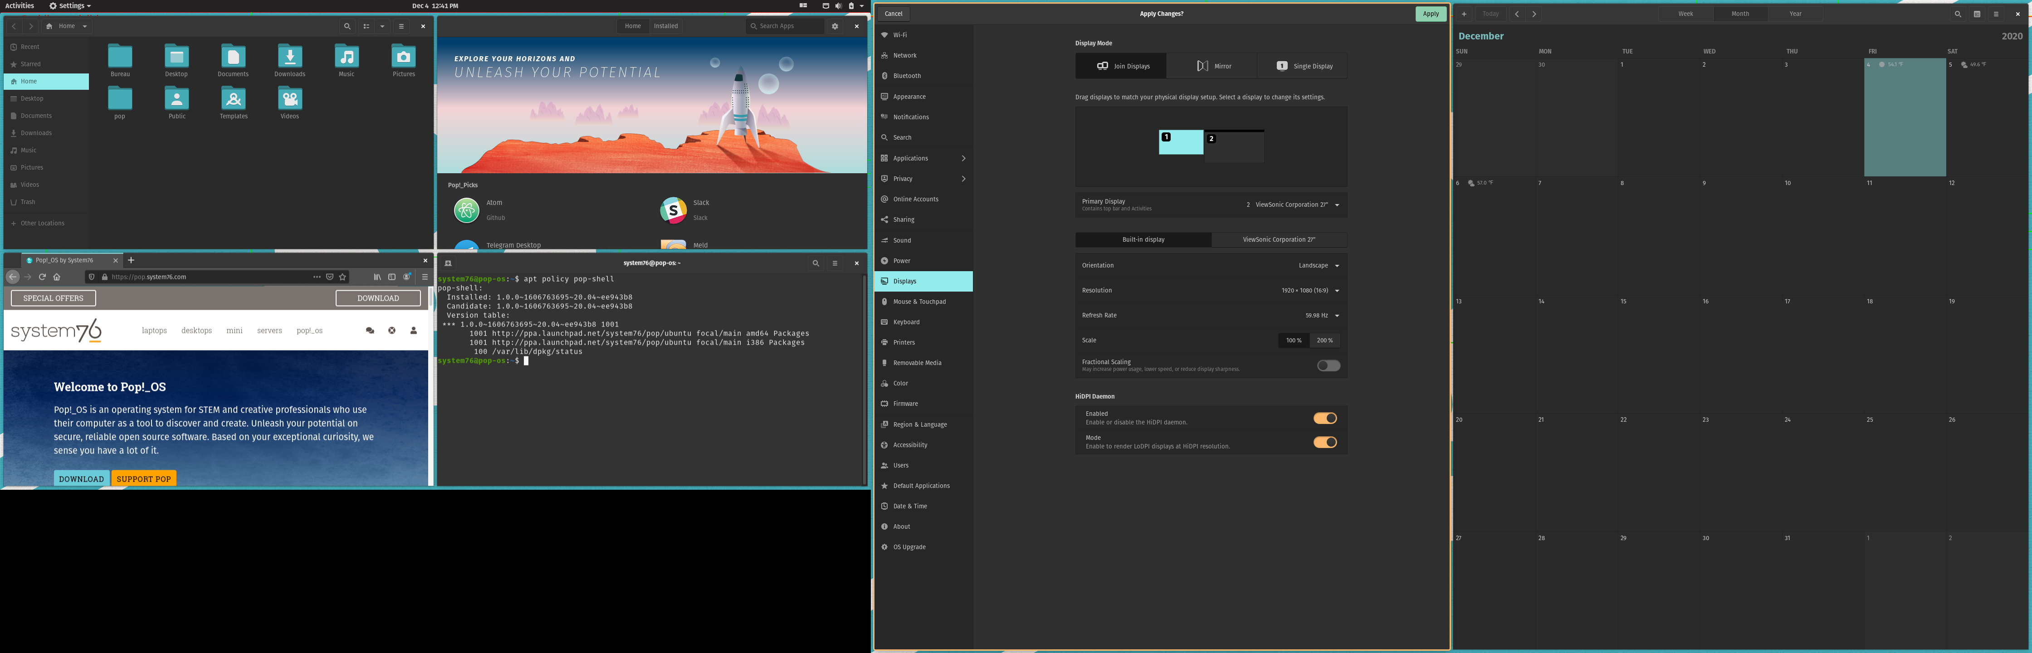Switch the calendar to Week view
Image resolution: width=2032 pixels, height=653 pixels.
(1686, 14)
